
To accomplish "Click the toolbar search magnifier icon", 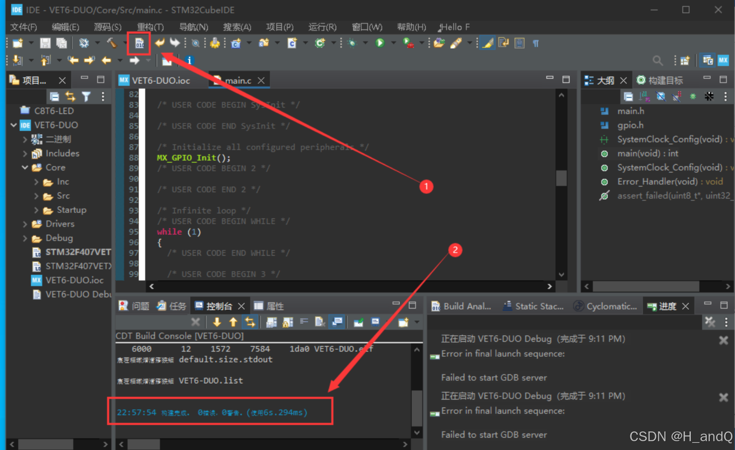I will click(657, 60).
